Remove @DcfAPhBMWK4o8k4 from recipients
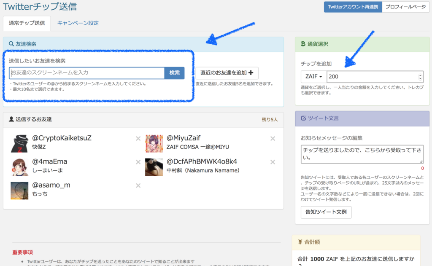 pyautogui.click(x=273, y=162)
